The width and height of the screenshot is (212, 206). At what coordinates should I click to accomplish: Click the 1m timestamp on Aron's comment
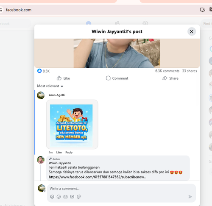[50, 152]
